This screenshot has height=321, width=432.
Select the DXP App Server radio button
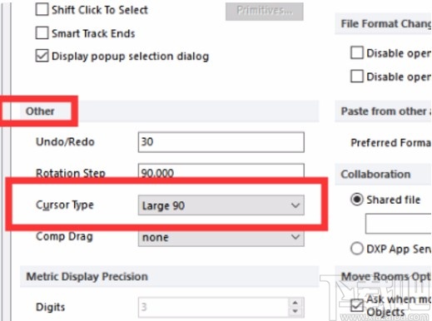(356, 249)
